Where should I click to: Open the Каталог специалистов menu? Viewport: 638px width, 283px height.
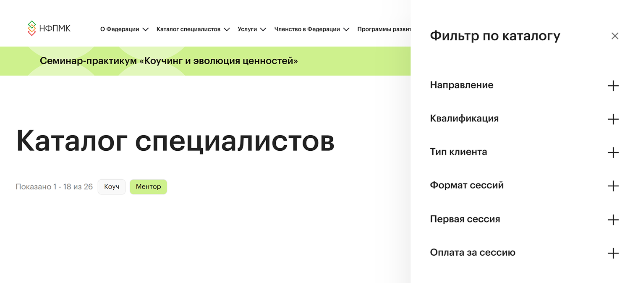[x=193, y=29]
